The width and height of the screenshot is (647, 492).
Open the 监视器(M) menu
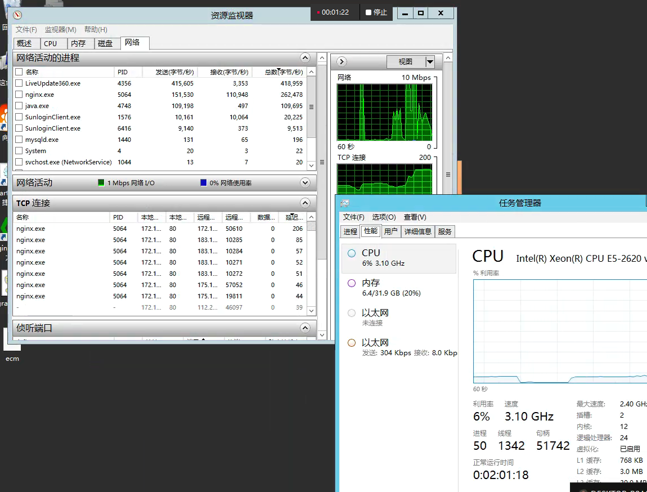[61, 30]
